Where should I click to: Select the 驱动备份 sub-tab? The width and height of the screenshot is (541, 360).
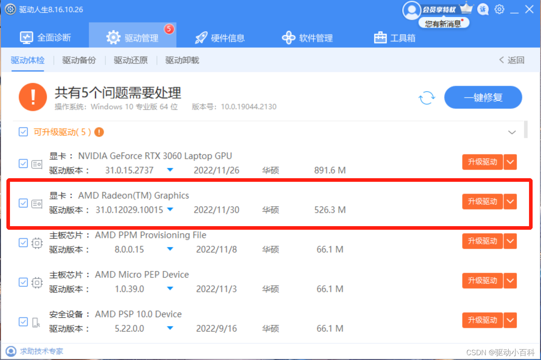click(x=79, y=60)
